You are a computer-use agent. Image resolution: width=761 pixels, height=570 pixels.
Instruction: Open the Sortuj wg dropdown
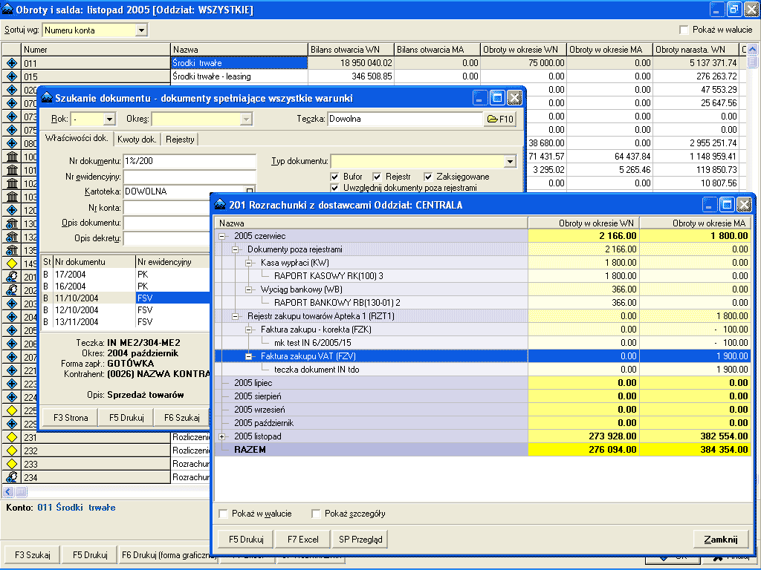(x=141, y=30)
